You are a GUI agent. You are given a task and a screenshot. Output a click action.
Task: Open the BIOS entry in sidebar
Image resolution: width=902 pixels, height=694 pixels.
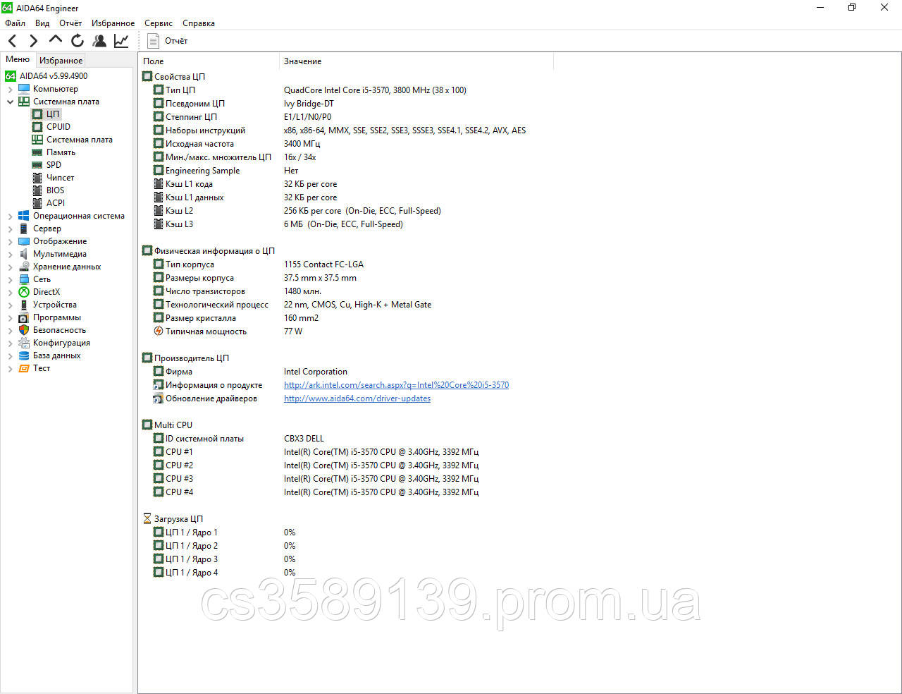[55, 190]
